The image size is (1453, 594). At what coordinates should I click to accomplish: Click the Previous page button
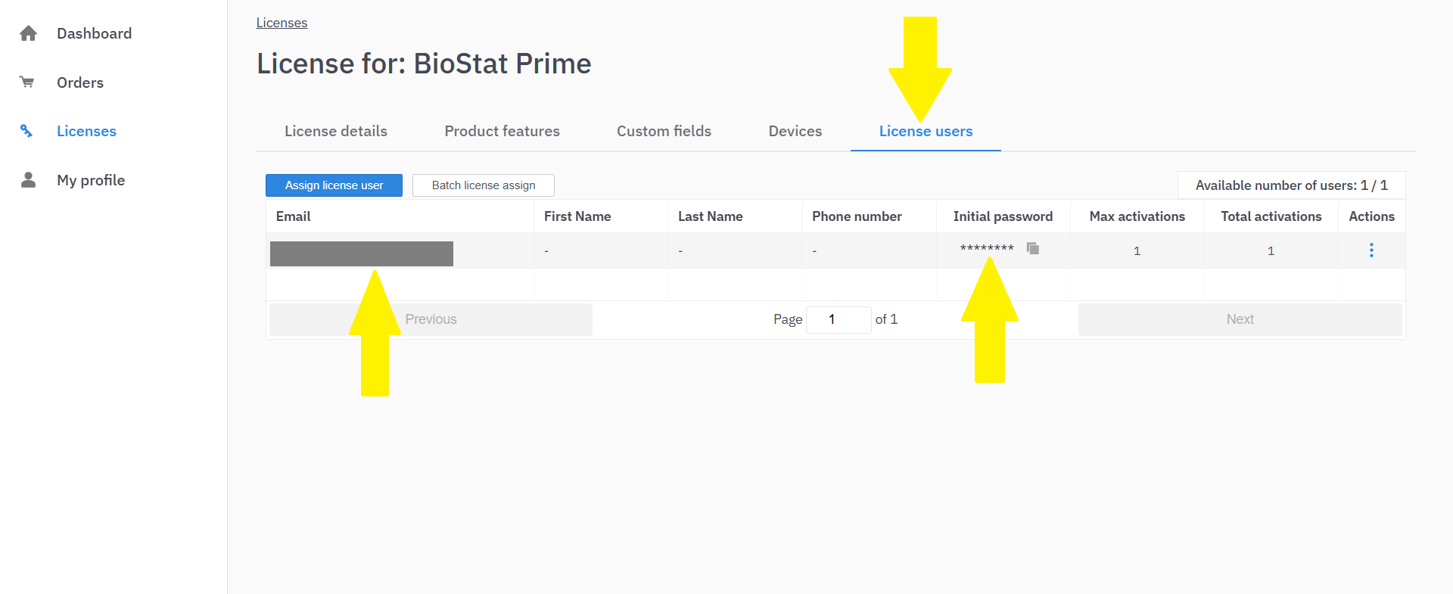click(x=431, y=319)
